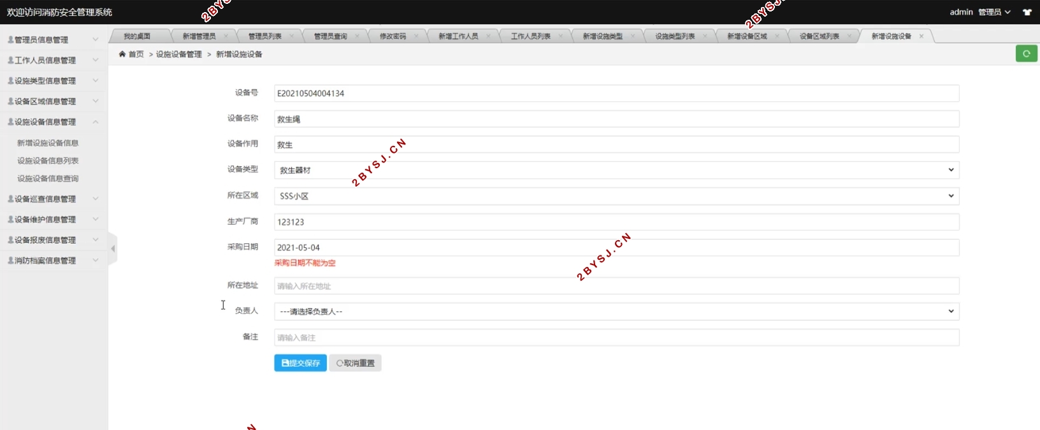The image size is (1040, 430).
Task: Click the 设备名称 input field
Action: click(616, 119)
